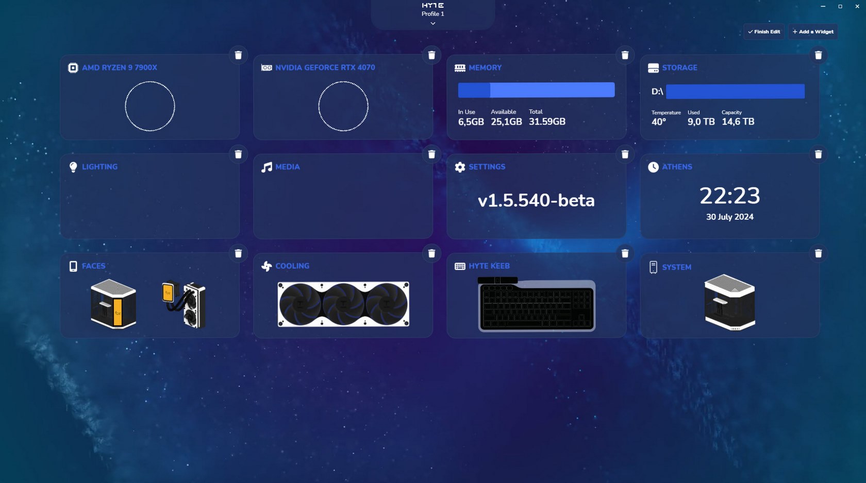Remove the Storage widget with trash icon

click(x=818, y=55)
